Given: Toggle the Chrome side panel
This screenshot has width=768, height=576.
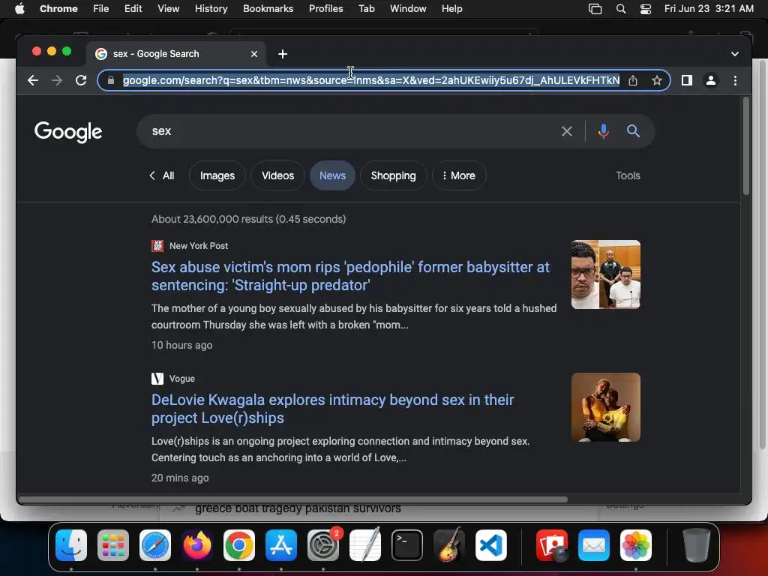Looking at the screenshot, I should tap(687, 80).
